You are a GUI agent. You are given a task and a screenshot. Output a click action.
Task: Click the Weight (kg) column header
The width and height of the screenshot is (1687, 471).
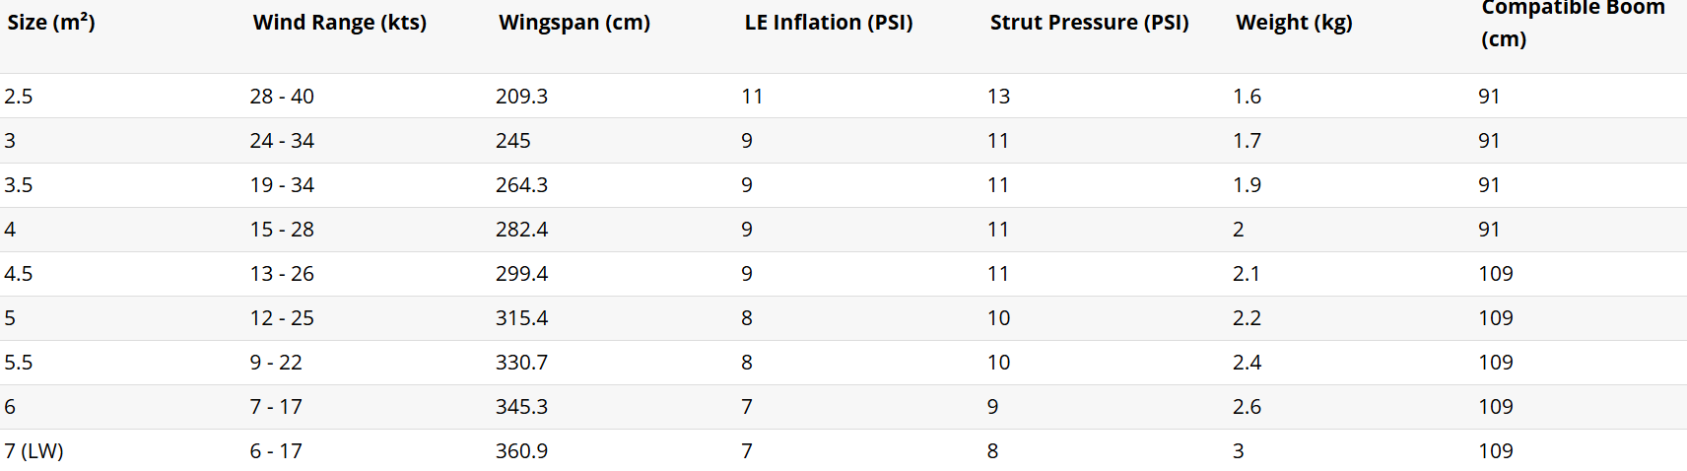tap(1293, 23)
